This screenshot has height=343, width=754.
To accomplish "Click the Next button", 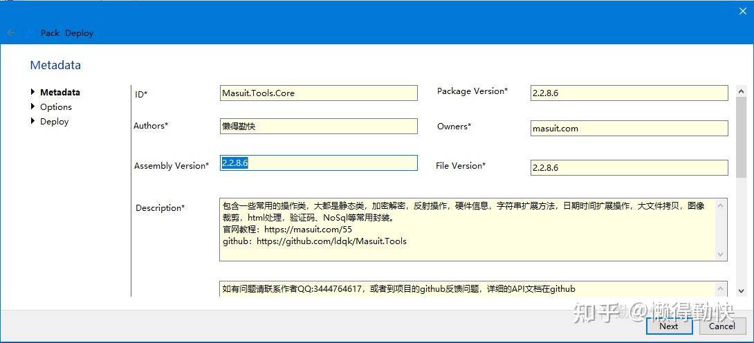I will [669, 326].
